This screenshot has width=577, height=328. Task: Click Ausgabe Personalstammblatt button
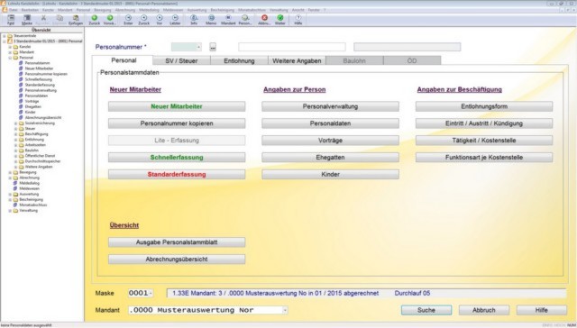pyautogui.click(x=177, y=242)
